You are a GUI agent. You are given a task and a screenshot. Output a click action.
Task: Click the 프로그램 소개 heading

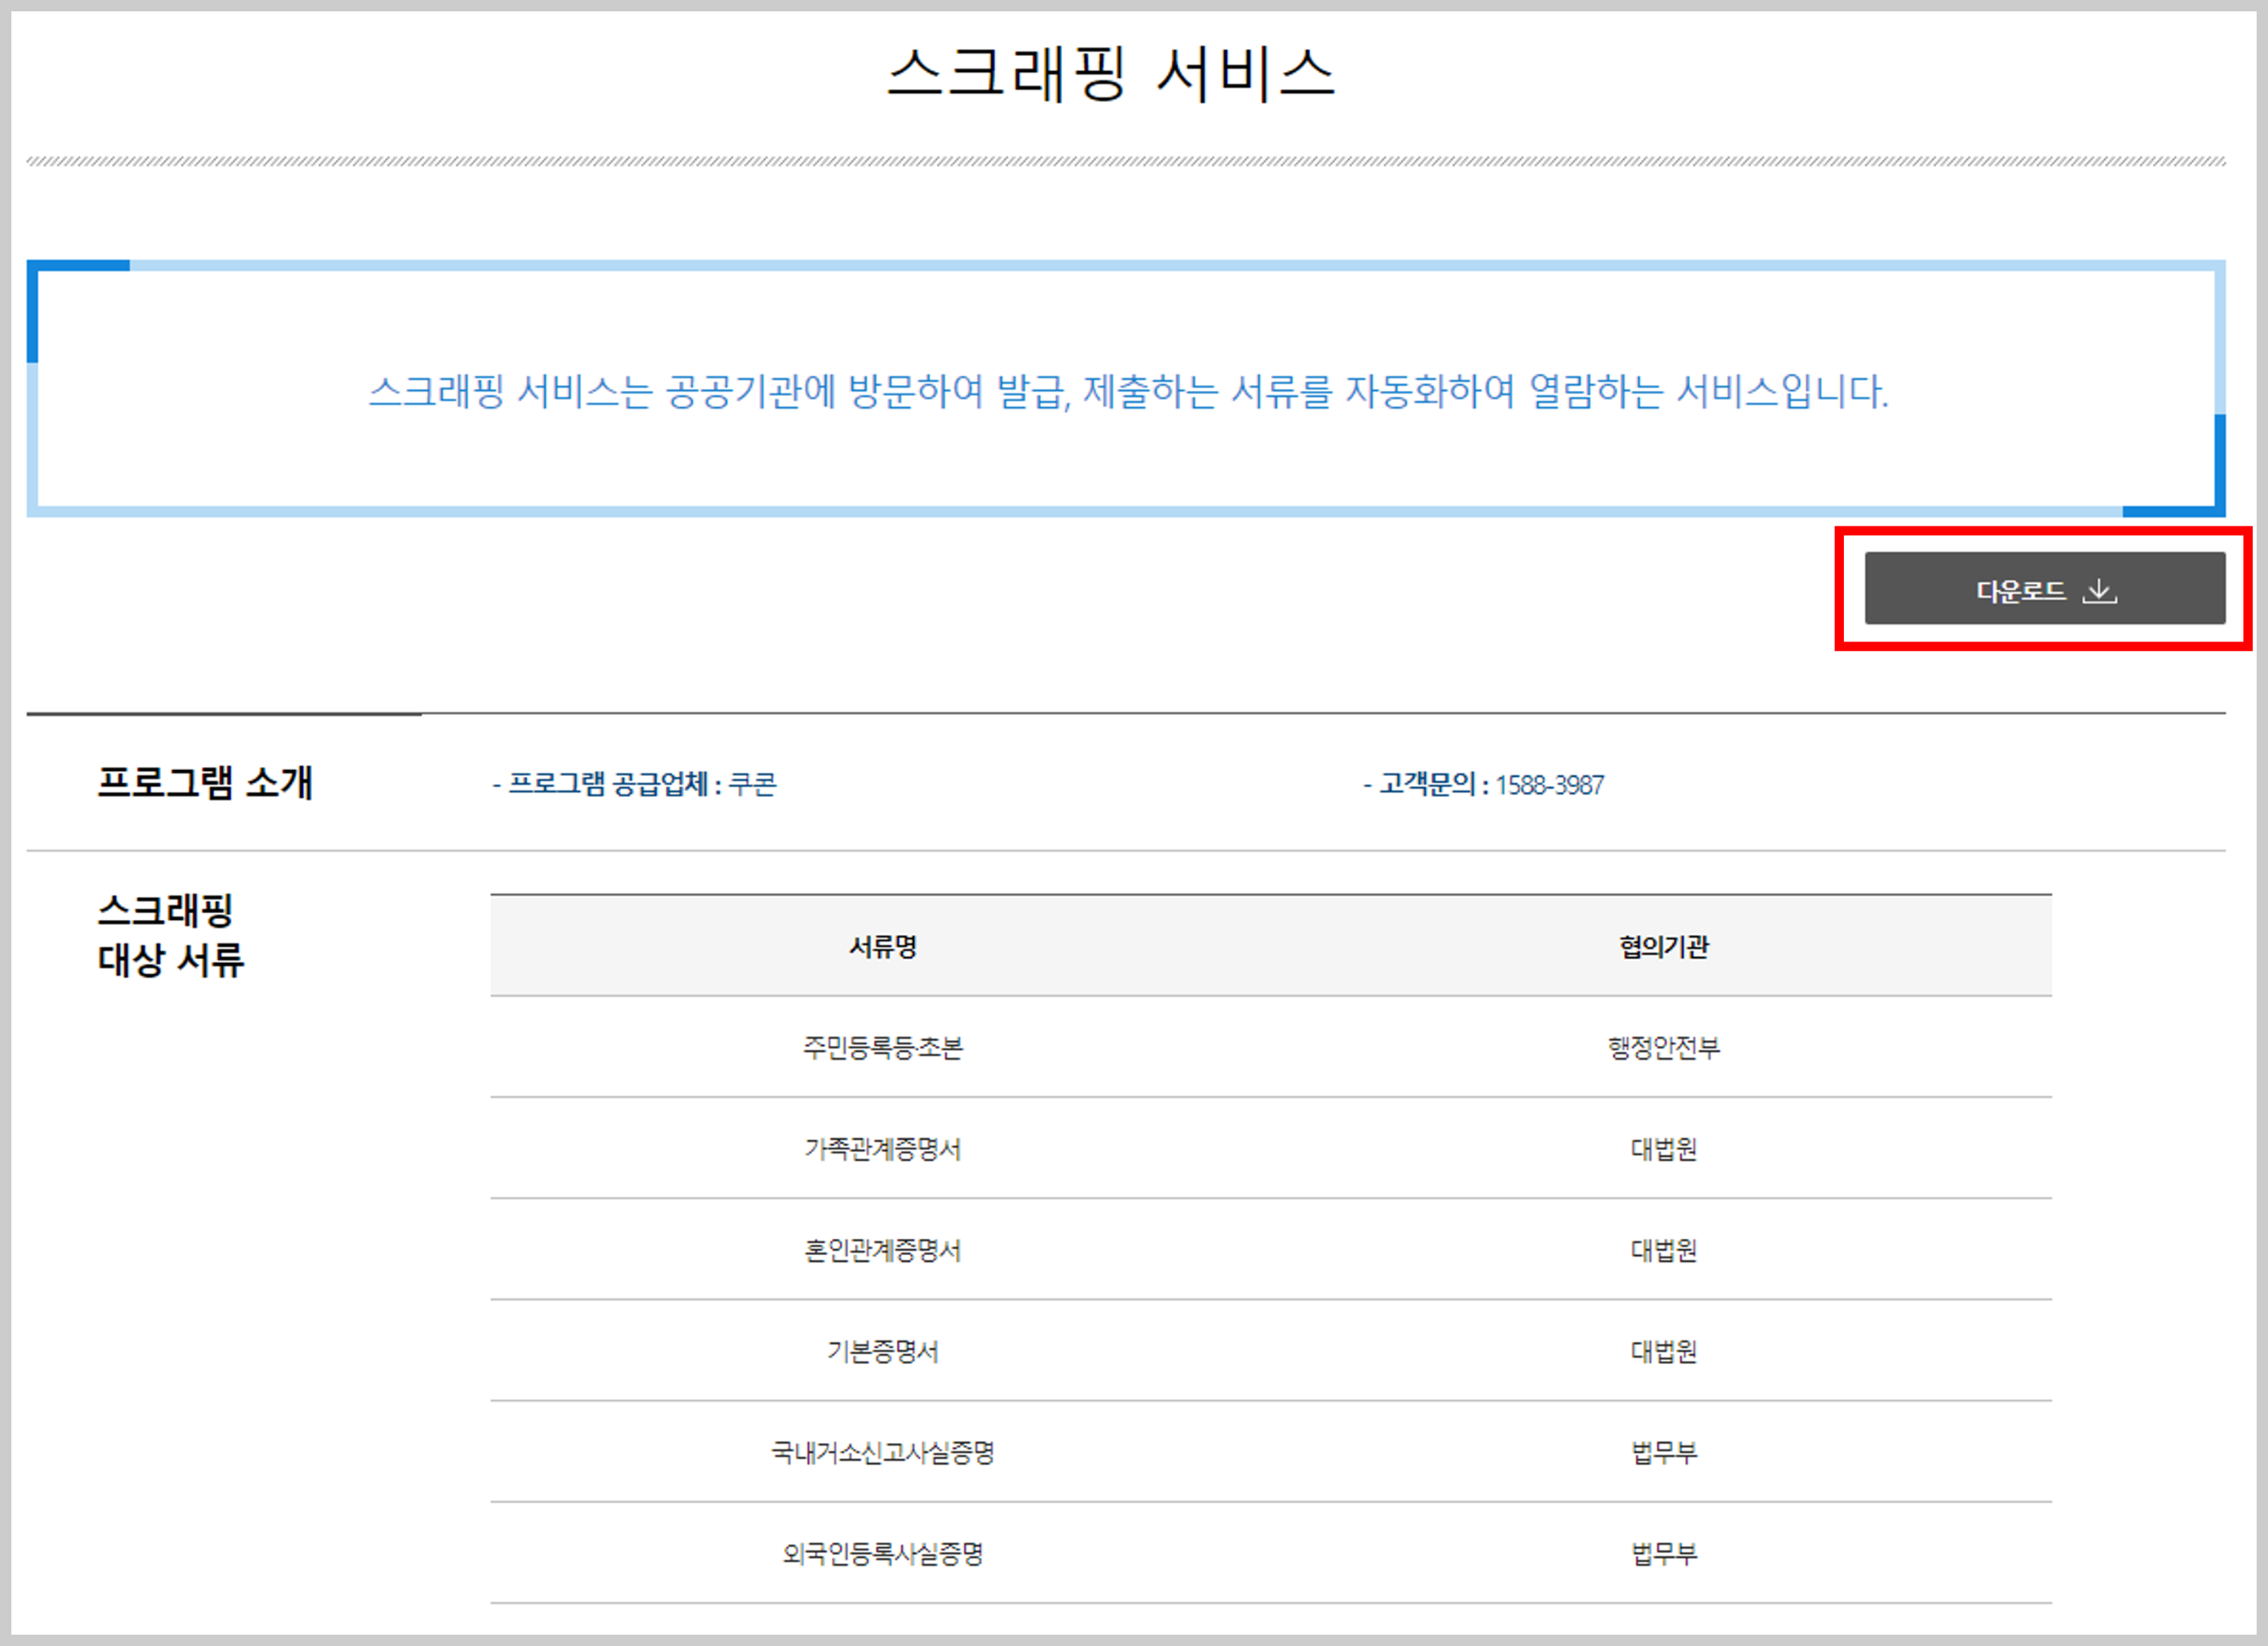tap(205, 781)
